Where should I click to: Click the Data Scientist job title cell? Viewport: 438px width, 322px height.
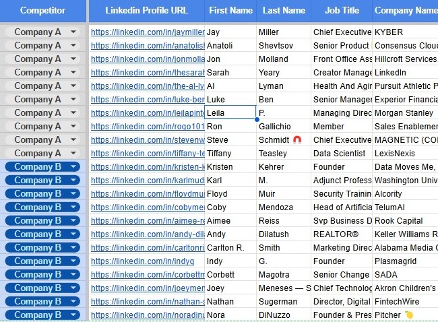coord(342,154)
